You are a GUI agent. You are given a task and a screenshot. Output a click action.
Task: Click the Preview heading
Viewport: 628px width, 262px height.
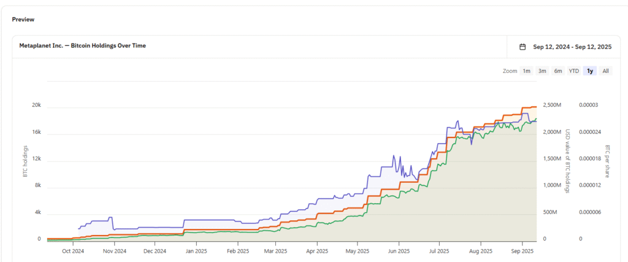[23, 19]
